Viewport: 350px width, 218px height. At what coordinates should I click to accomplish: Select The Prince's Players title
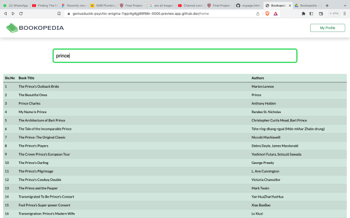[x=33, y=146]
